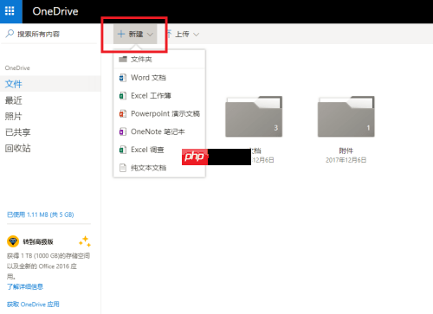The width and height of the screenshot is (433, 314).
Task: Click the search magnifier icon
Action: (x=10, y=34)
